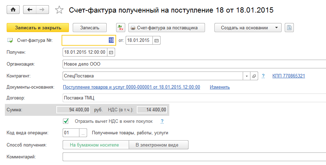Open the report icon after Создать на основании
The width and height of the screenshot is (326, 165).
coord(289,28)
